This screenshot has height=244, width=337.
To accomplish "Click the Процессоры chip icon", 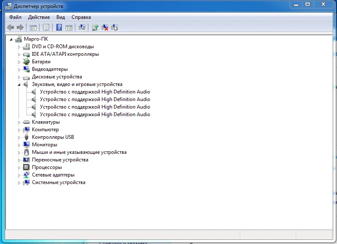I will coord(27,167).
